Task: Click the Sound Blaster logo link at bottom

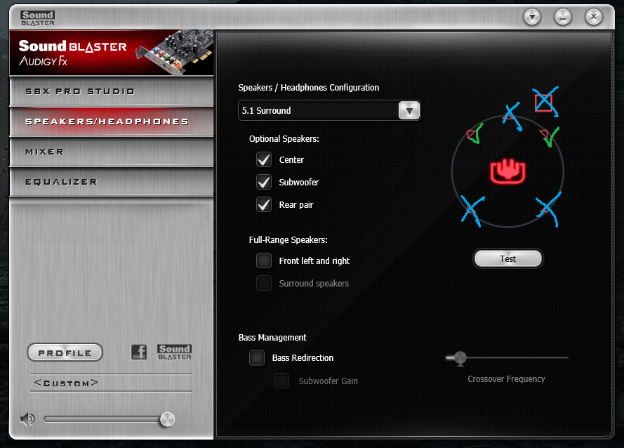Action: pos(174,352)
